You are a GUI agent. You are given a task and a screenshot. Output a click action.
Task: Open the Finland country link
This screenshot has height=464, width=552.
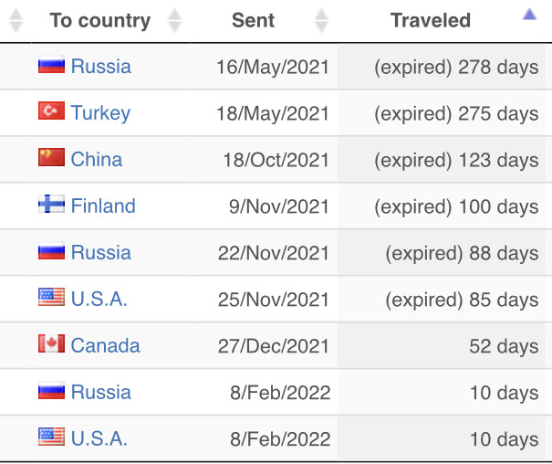point(103,206)
